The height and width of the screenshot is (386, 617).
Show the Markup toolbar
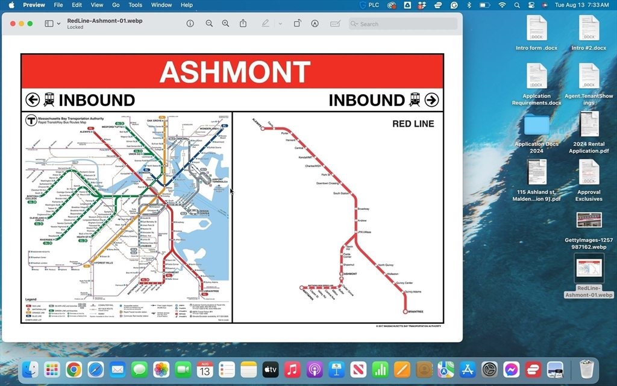click(x=315, y=24)
